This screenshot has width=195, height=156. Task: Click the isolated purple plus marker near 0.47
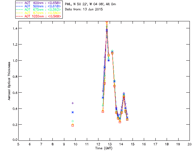(x=73, y=103)
